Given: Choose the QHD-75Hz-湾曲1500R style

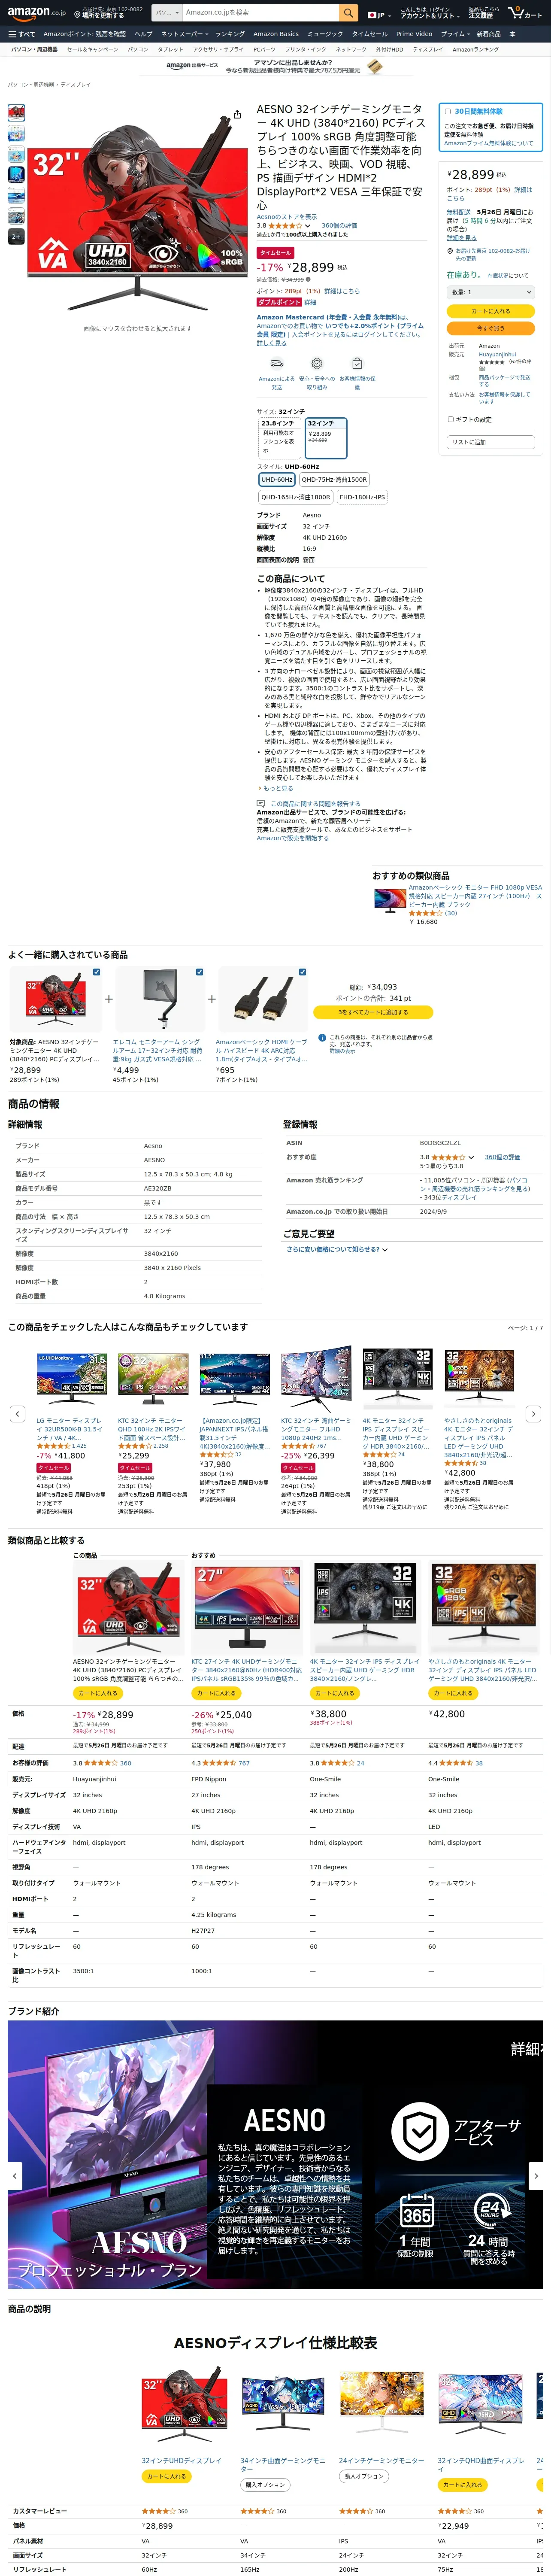Looking at the screenshot, I should point(335,480).
